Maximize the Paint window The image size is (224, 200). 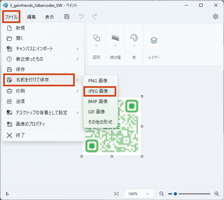[x=201, y=5]
